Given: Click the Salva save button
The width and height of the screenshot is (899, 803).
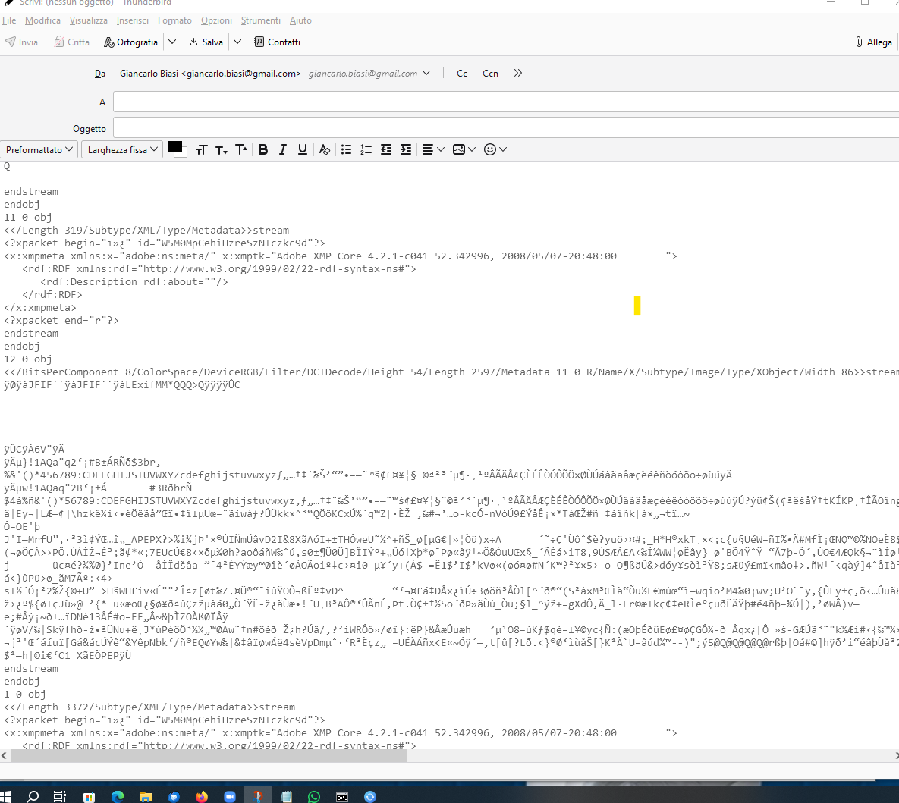Looking at the screenshot, I should (x=206, y=42).
